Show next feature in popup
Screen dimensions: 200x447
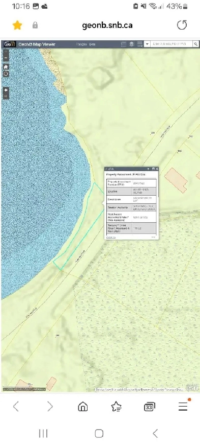pos(148,169)
